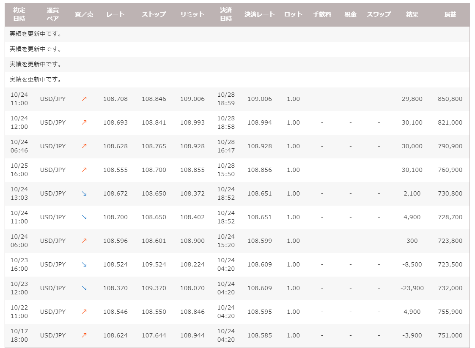Click the stop value 107.644
This screenshot has width=475, height=348.
tap(154, 335)
